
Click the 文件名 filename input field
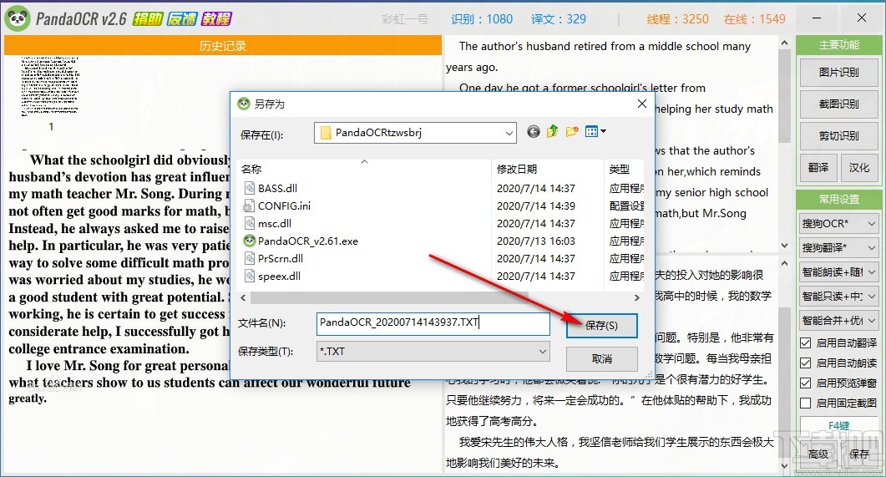(x=433, y=323)
